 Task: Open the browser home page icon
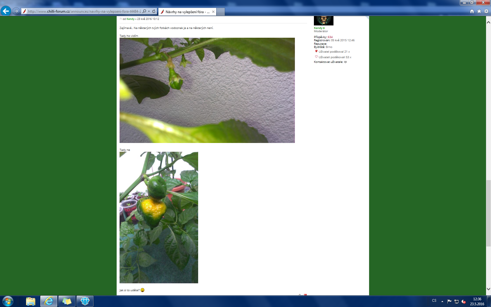[x=472, y=11]
